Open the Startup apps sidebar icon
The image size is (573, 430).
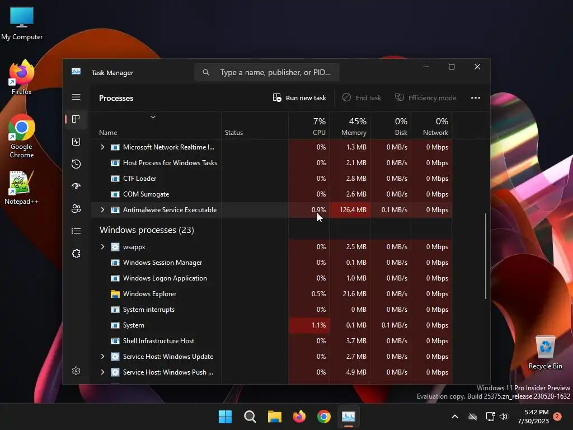pyautogui.click(x=76, y=186)
